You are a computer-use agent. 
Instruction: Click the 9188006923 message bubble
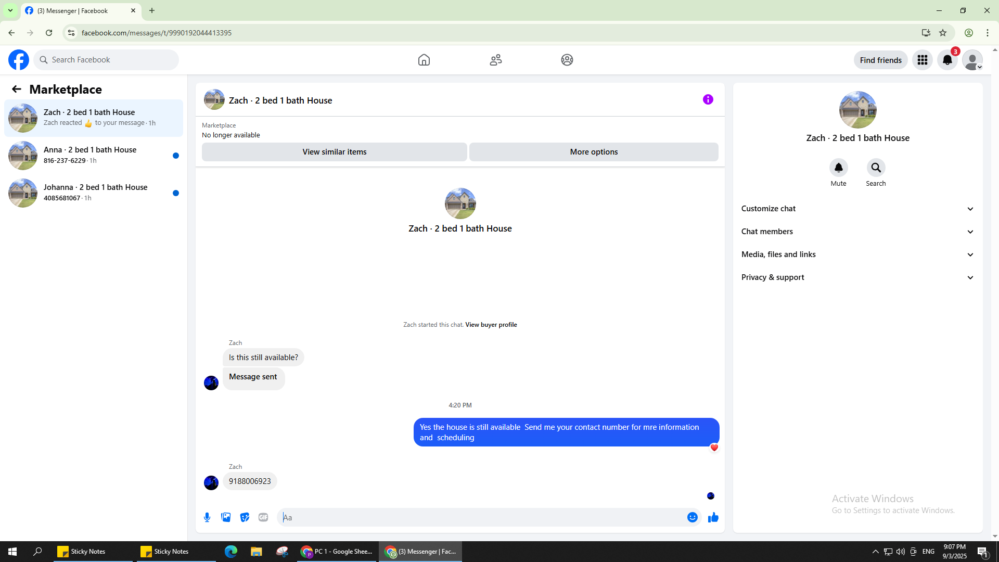[250, 481]
